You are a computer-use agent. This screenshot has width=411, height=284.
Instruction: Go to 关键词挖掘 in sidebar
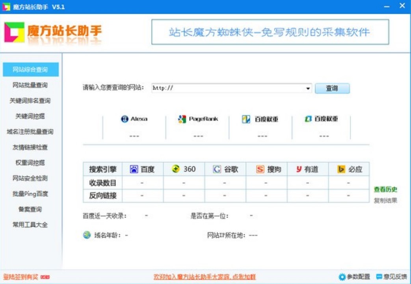(30, 116)
